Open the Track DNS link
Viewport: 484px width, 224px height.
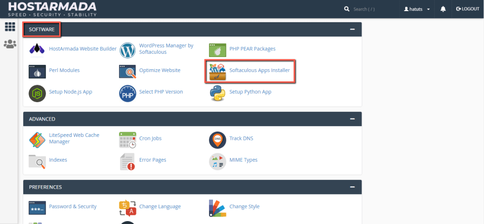241,138
